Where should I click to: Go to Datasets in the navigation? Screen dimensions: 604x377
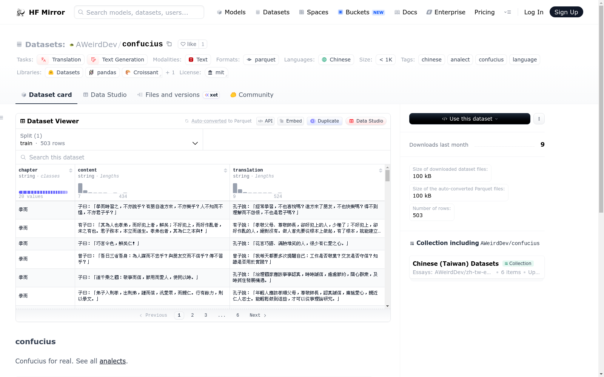272,12
